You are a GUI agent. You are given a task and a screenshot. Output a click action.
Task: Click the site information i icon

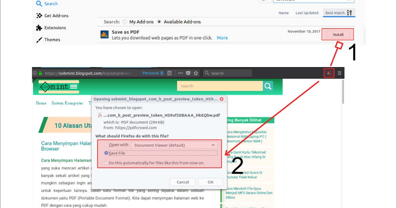click(35, 73)
